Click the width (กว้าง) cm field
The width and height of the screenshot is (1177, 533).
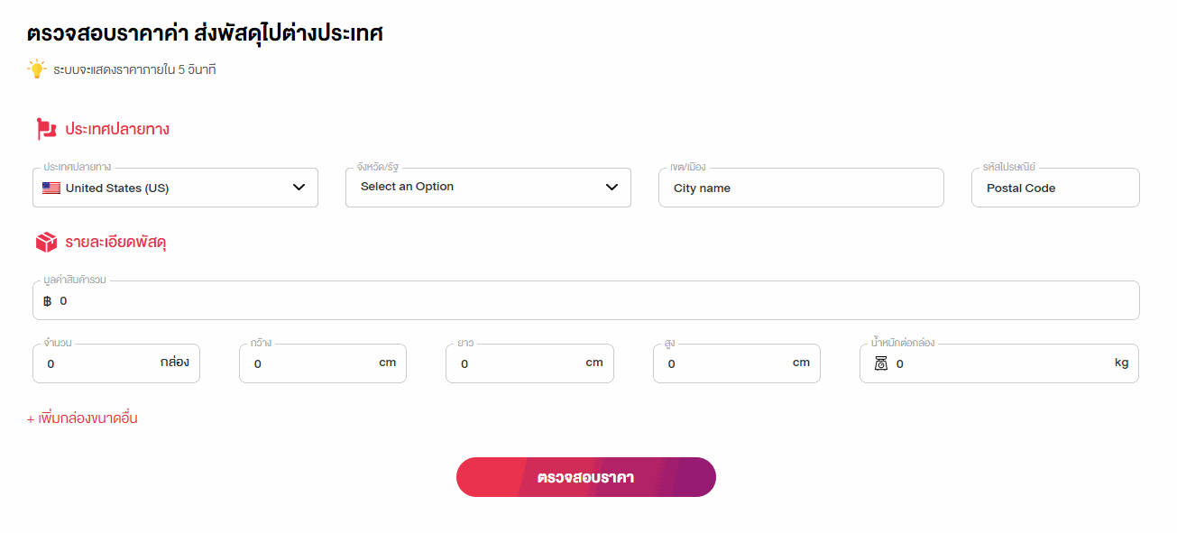[x=323, y=363]
